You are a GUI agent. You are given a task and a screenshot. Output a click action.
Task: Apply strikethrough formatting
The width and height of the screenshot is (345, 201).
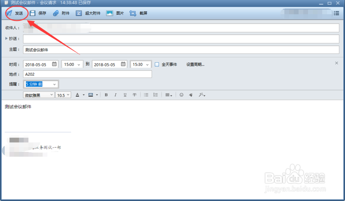point(134,95)
